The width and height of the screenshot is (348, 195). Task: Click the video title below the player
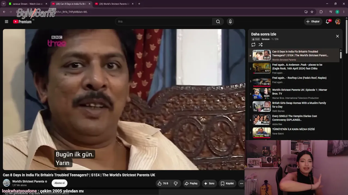tap(79, 175)
